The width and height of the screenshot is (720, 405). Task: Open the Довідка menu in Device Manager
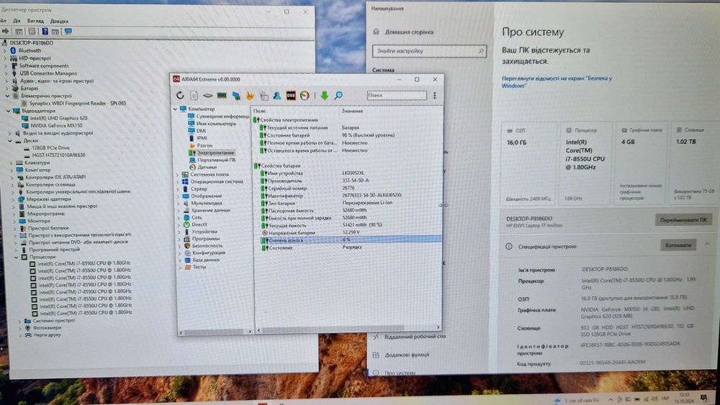[59, 21]
